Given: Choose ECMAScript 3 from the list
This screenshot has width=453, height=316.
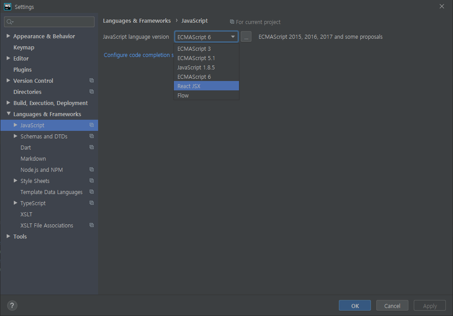Looking at the screenshot, I should 206,49.
